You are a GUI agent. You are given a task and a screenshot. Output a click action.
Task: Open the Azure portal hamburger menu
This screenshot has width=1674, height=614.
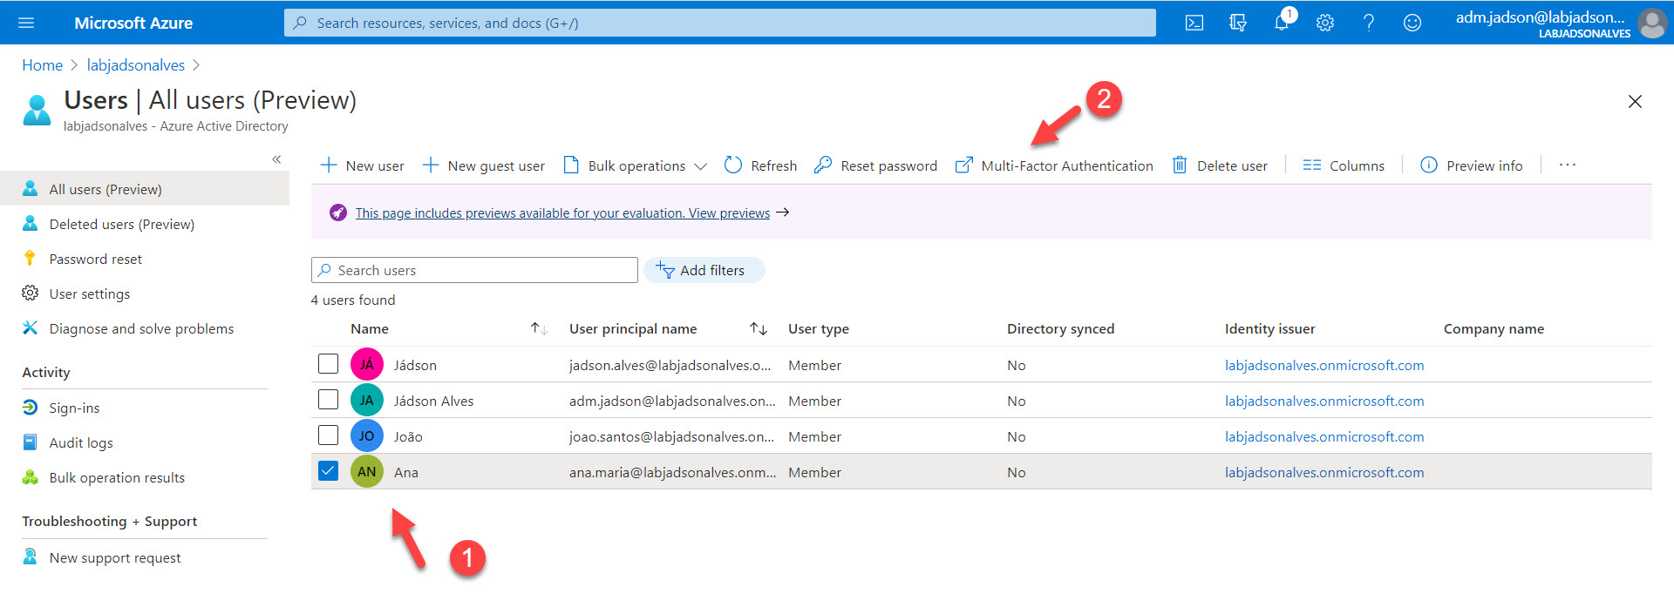26,23
